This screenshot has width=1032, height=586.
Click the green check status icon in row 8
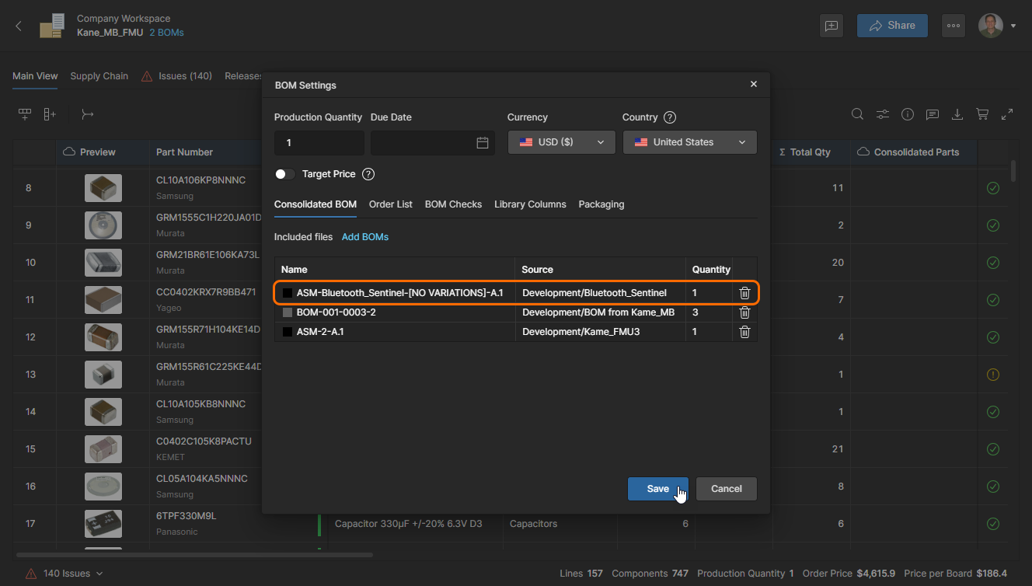[x=992, y=188]
